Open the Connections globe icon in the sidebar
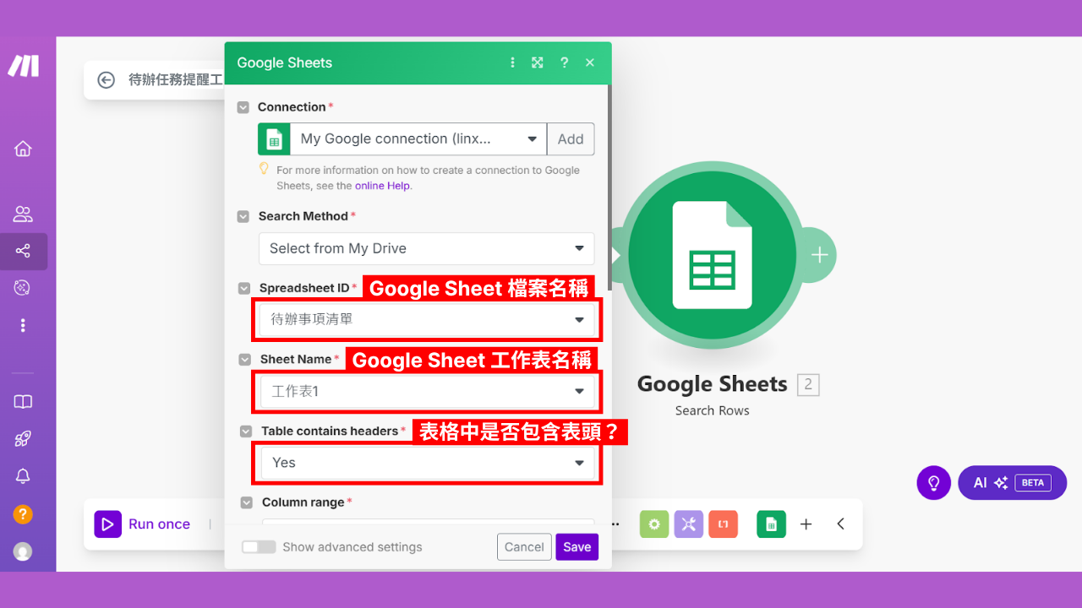1082x608 pixels. pyautogui.click(x=23, y=288)
